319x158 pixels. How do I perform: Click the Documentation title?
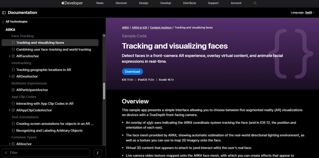click(22, 13)
